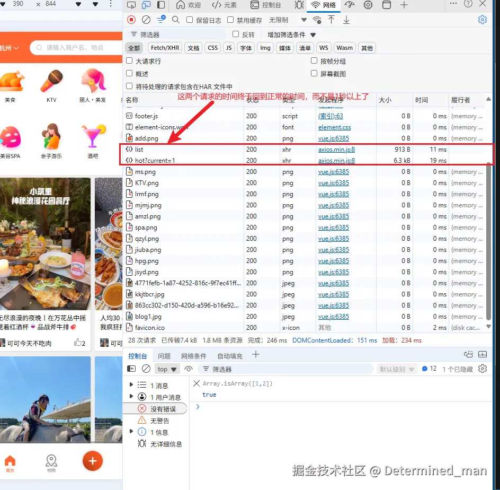Expand the 1 message group
Image resolution: width=500 pixels, height=490 pixels.
(x=131, y=385)
